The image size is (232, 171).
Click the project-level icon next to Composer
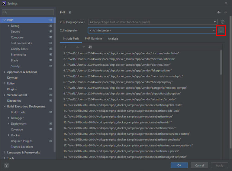point(50,38)
